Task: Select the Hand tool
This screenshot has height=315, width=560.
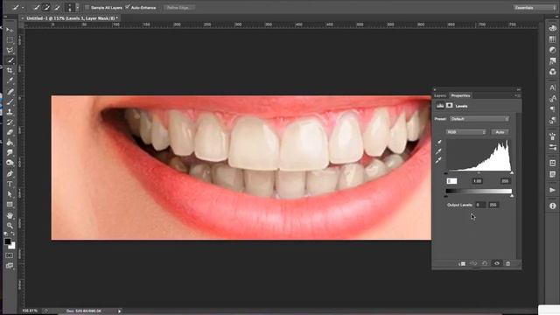Action: pyautogui.click(x=10, y=216)
